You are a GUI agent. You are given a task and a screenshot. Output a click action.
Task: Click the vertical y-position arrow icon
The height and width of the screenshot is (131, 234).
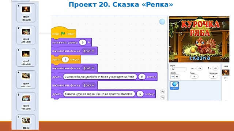[208, 68]
